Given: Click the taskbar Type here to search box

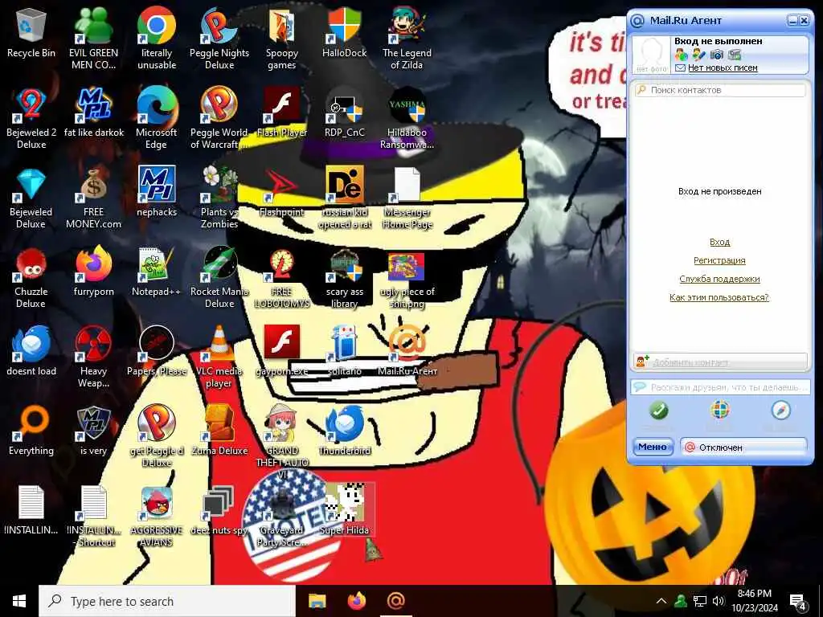Looking at the screenshot, I should pos(167,601).
